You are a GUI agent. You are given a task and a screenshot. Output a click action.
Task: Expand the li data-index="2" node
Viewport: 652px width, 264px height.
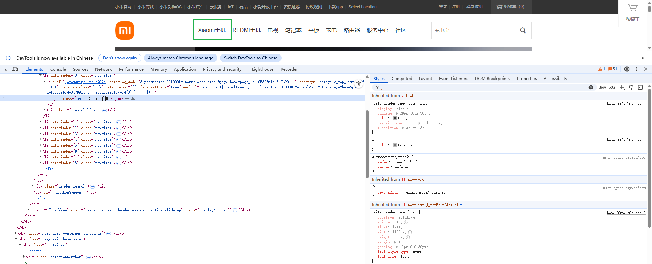pos(40,128)
